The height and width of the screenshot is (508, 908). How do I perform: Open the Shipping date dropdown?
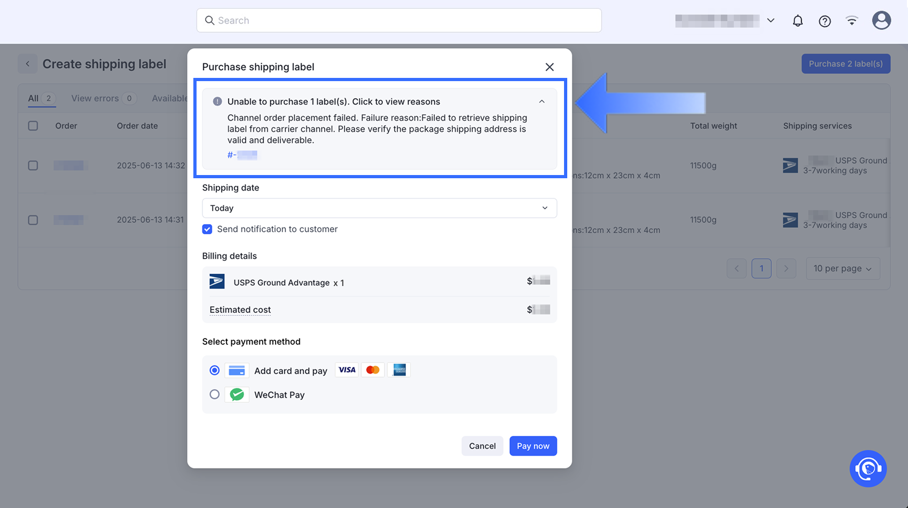pos(379,208)
